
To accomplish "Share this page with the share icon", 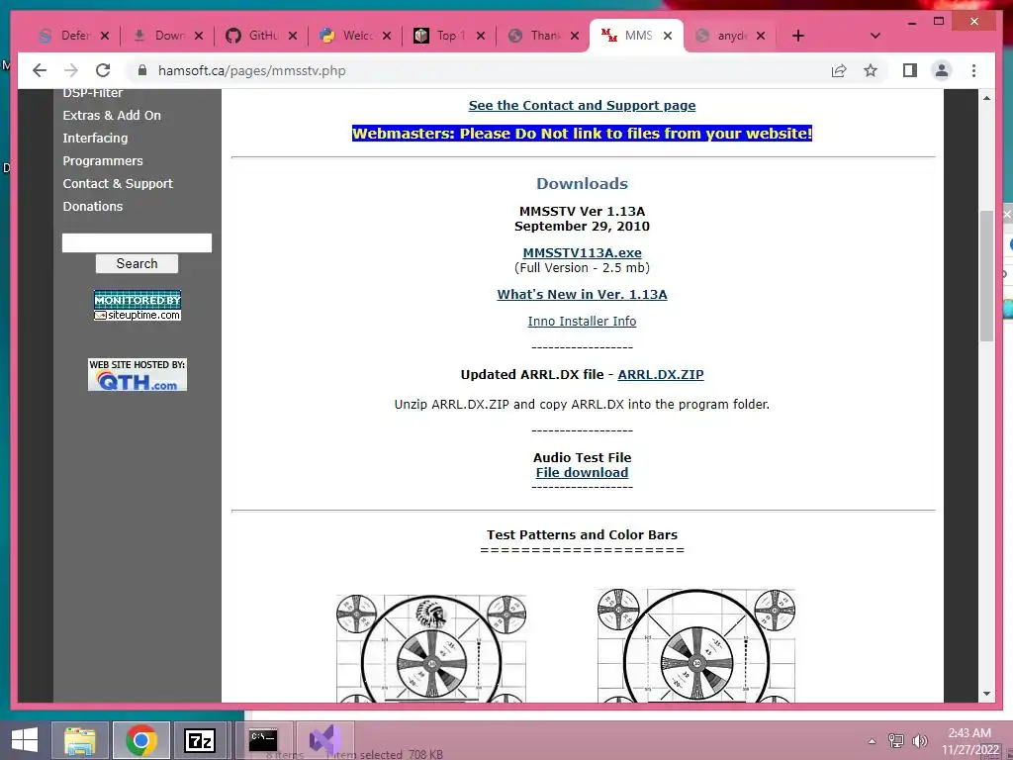I will click(839, 70).
